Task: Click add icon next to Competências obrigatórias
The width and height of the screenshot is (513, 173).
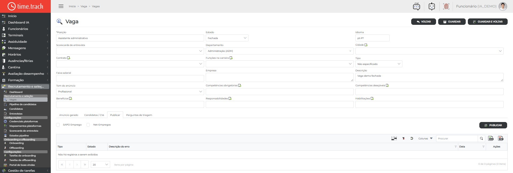Action: (240, 85)
